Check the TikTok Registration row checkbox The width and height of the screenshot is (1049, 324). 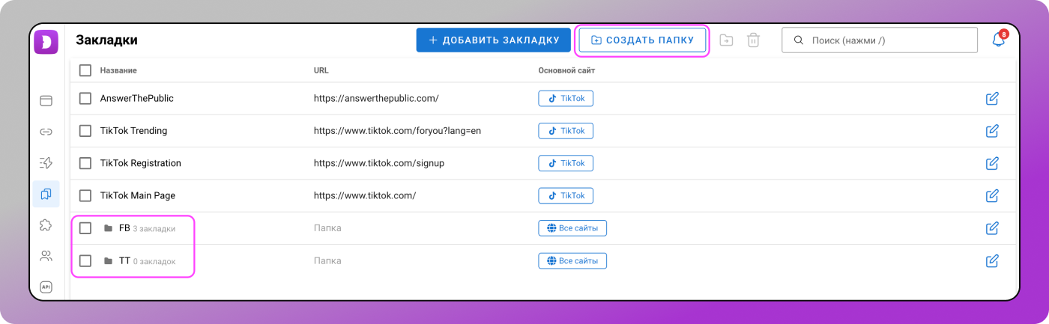85,163
